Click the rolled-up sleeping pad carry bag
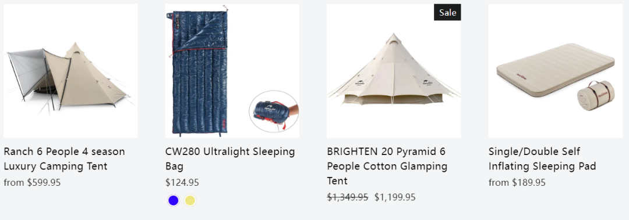This screenshot has height=220, width=629. [x=595, y=96]
